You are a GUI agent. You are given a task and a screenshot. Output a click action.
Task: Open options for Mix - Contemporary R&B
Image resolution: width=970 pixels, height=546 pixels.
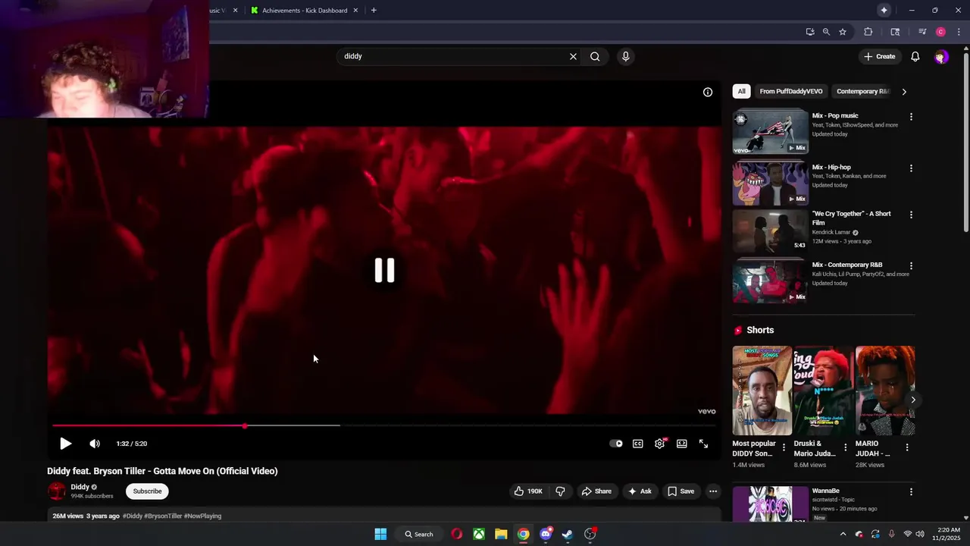click(x=911, y=266)
